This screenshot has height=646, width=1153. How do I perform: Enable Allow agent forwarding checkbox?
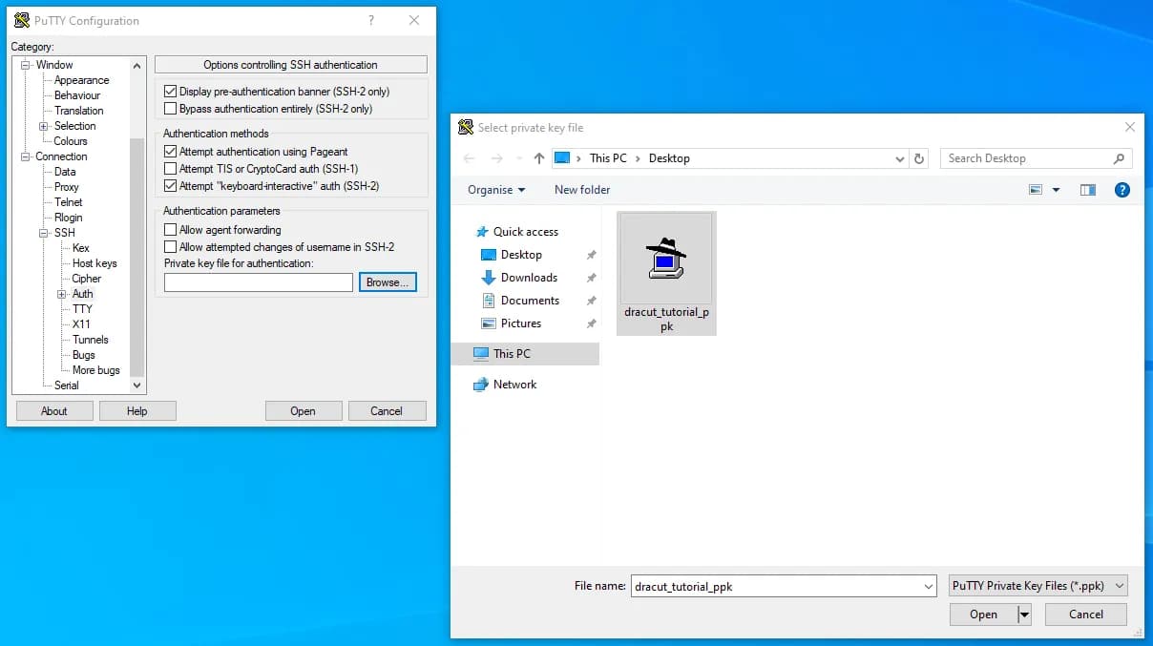[x=171, y=230]
